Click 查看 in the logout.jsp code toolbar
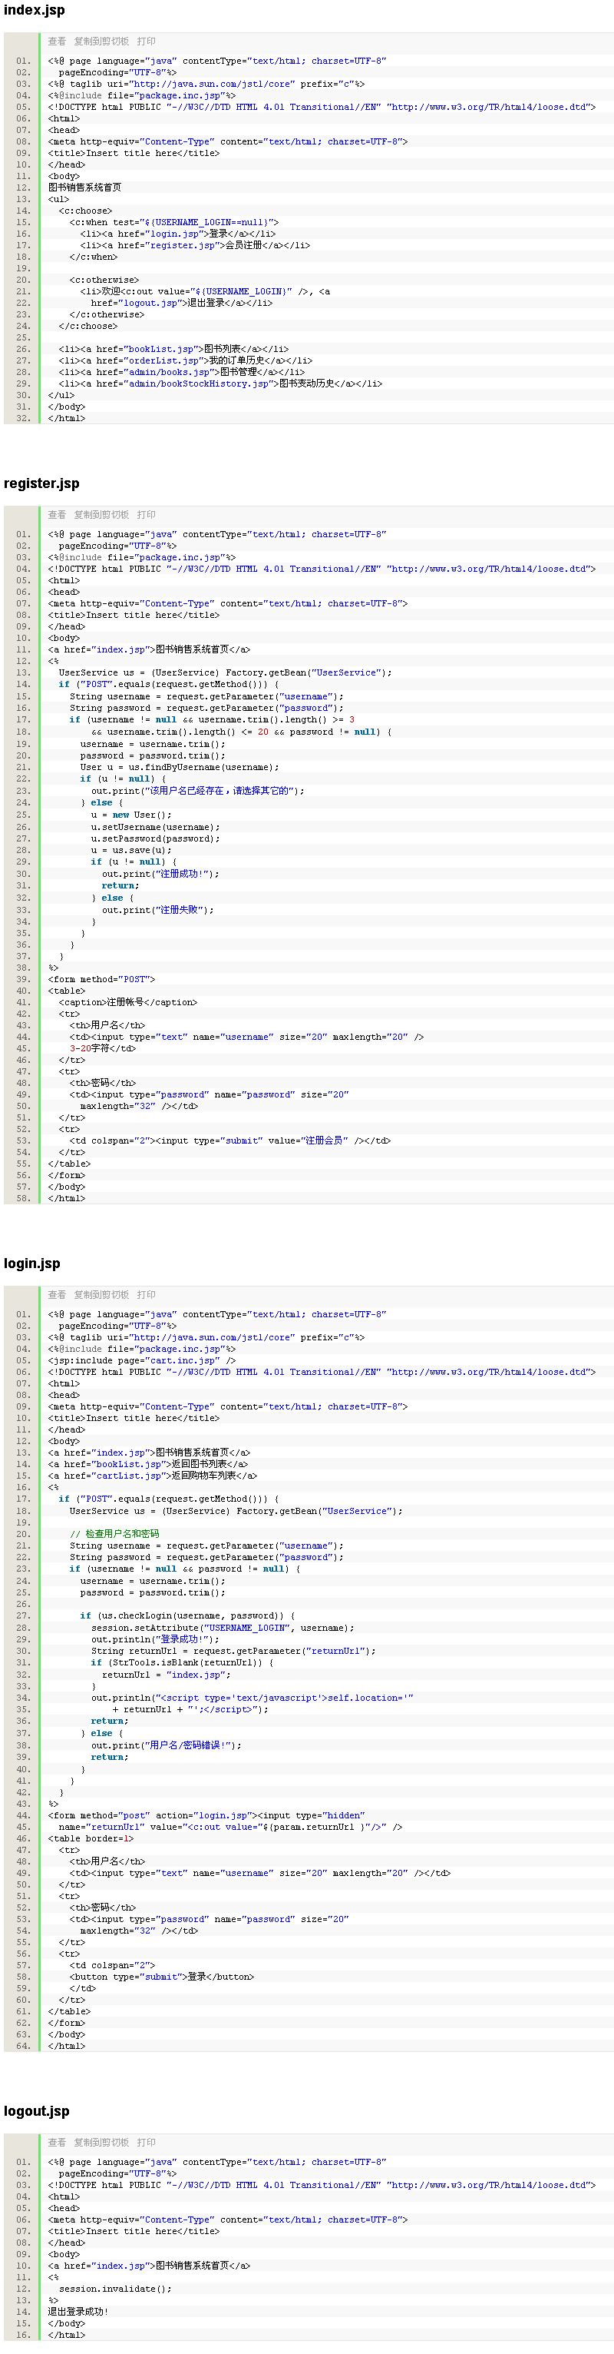The height and width of the screenshot is (2354, 614). point(57,2142)
